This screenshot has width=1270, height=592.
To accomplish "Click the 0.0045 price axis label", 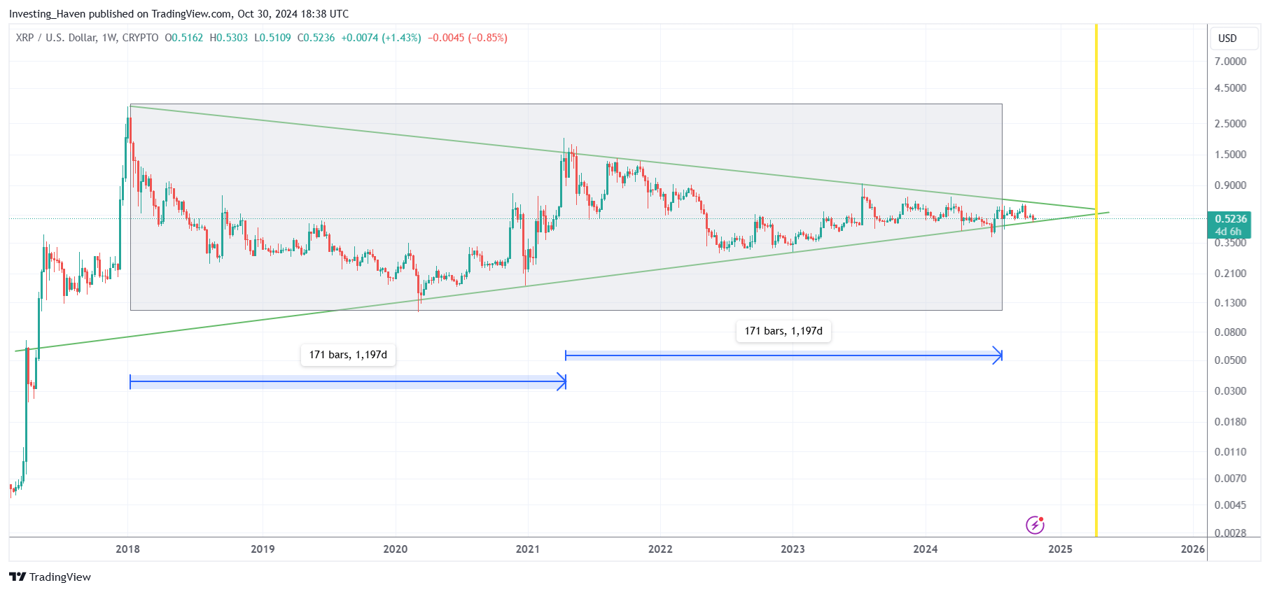I will click(x=1230, y=505).
